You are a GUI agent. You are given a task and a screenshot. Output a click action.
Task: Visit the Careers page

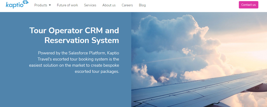coord(127,5)
